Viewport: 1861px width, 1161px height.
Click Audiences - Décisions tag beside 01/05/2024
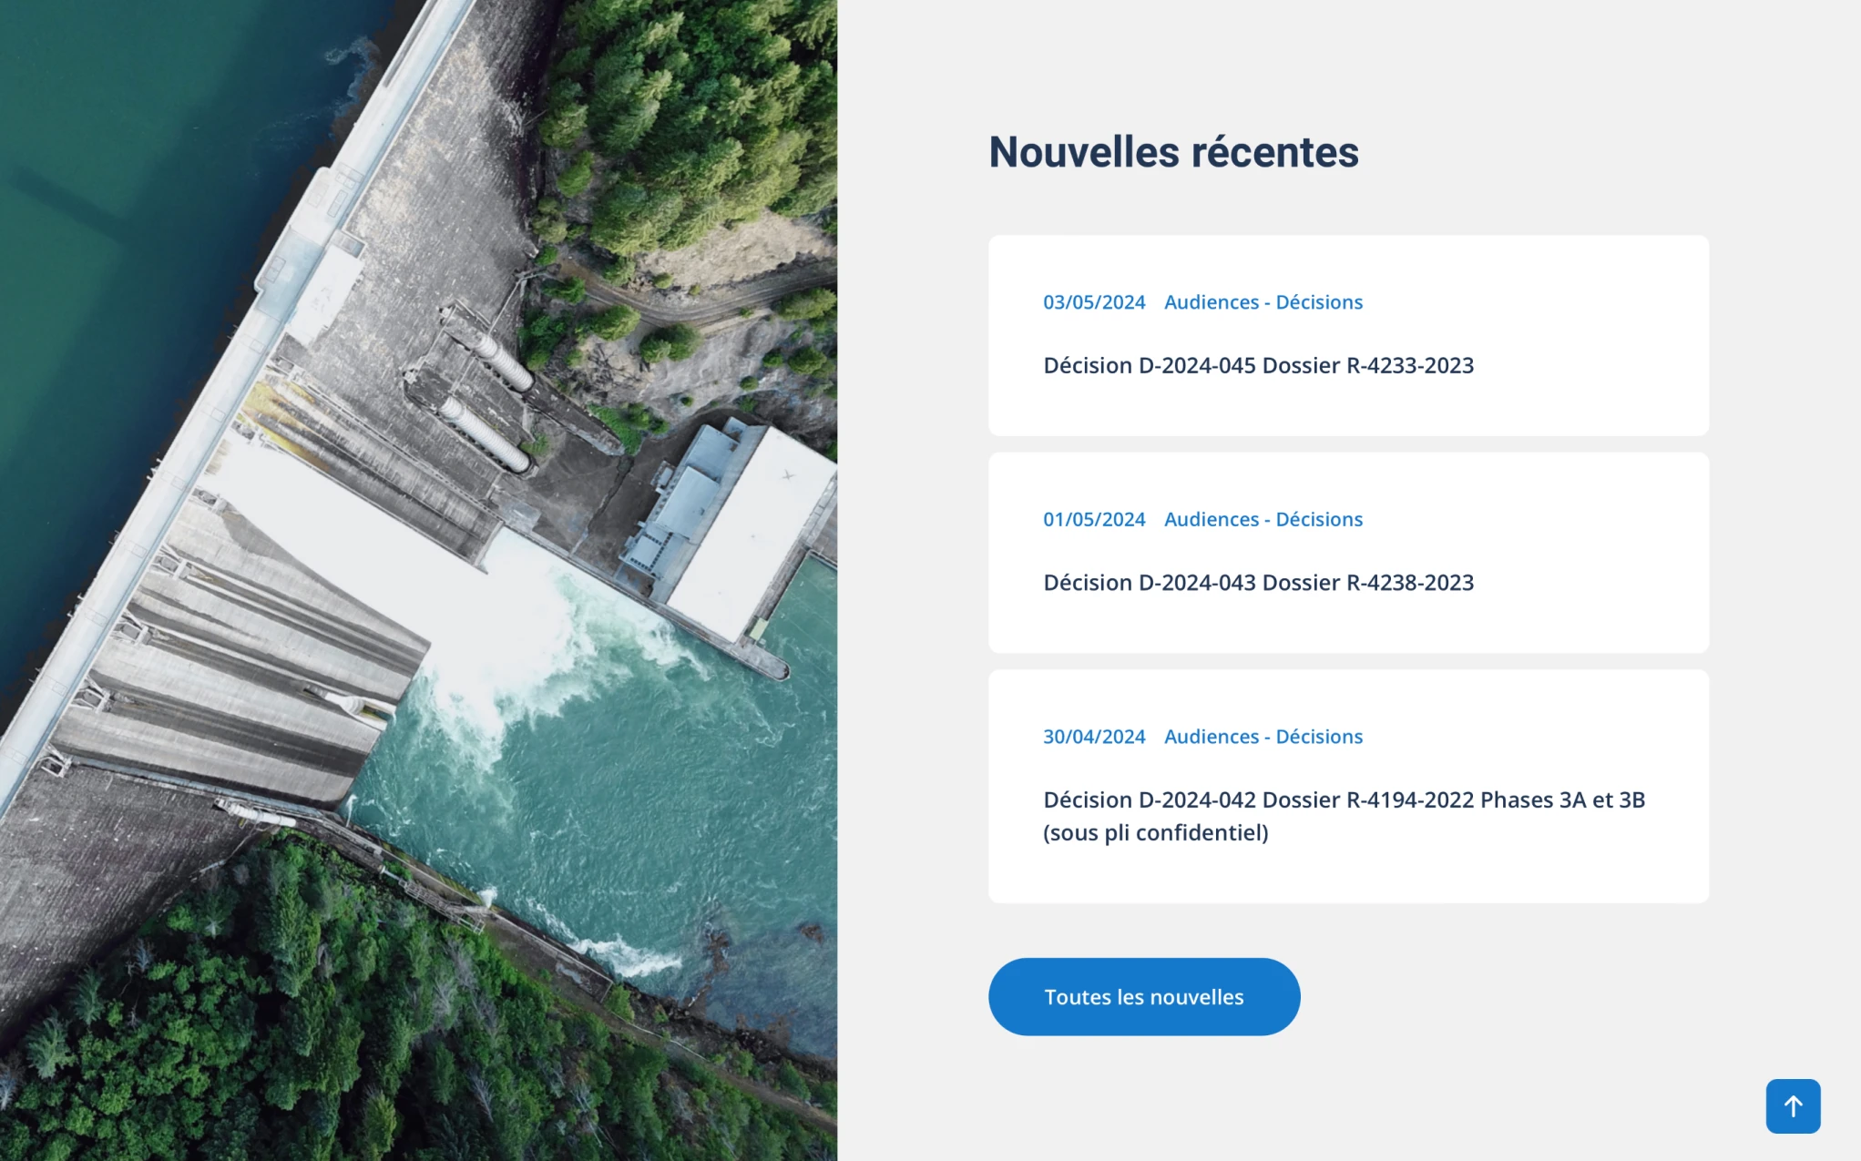click(x=1263, y=519)
